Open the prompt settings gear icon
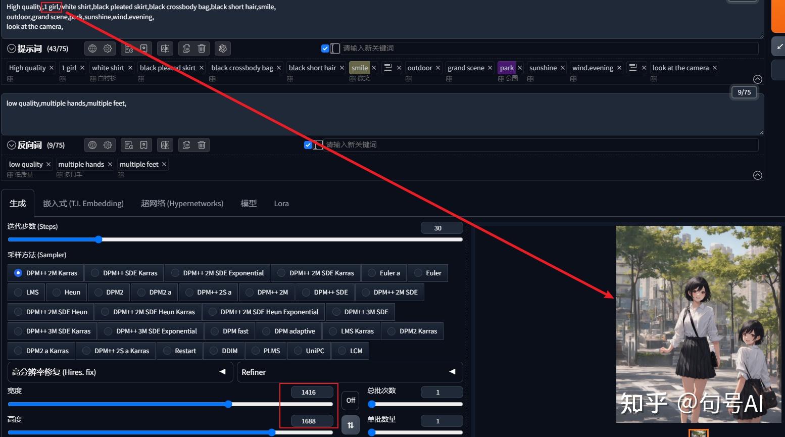The width and height of the screenshot is (785, 437). [107, 48]
